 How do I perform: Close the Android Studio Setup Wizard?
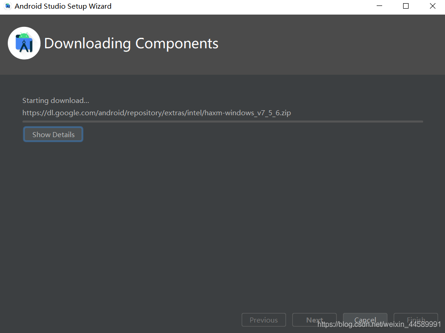click(x=433, y=6)
